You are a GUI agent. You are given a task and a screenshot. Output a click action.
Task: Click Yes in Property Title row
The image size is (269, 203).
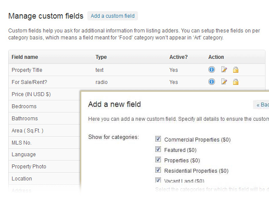[173, 70]
